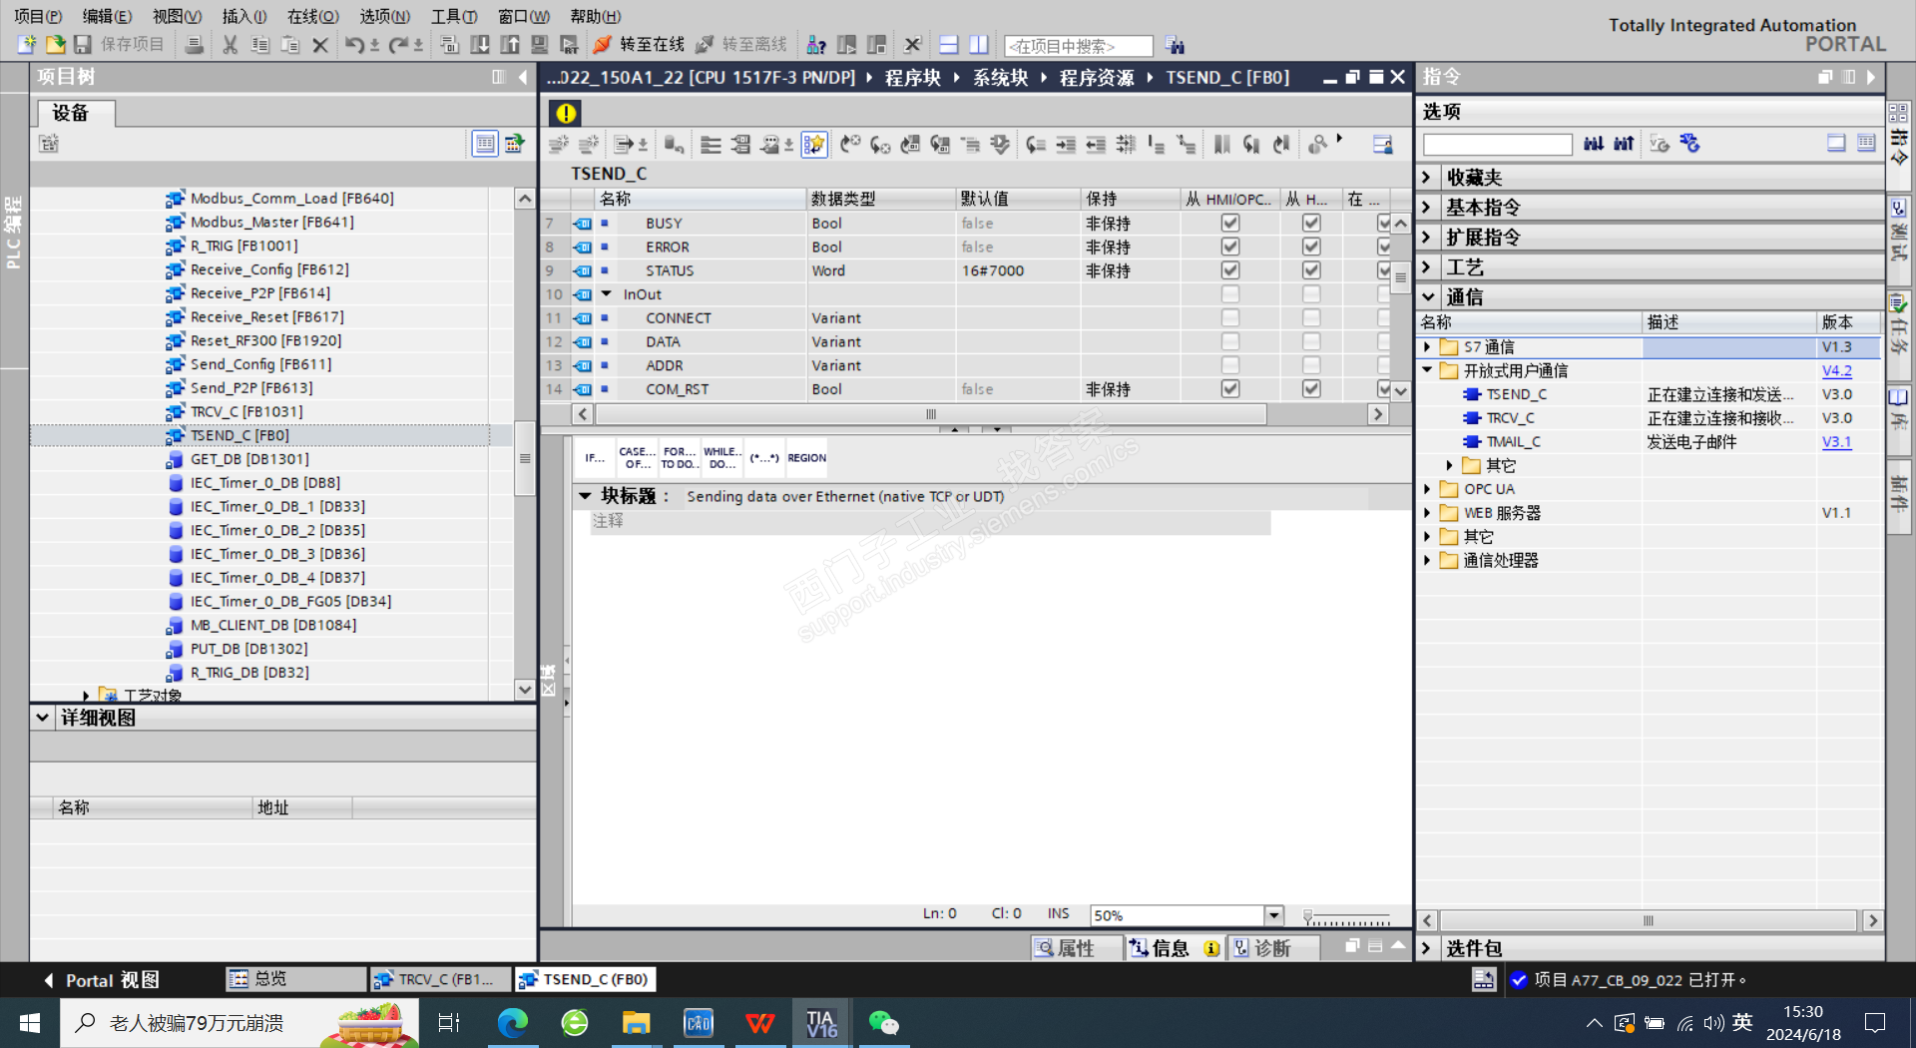Viewport: 1916px width, 1048px height.
Task: Insert the REGION snippet button
Action: 806,458
